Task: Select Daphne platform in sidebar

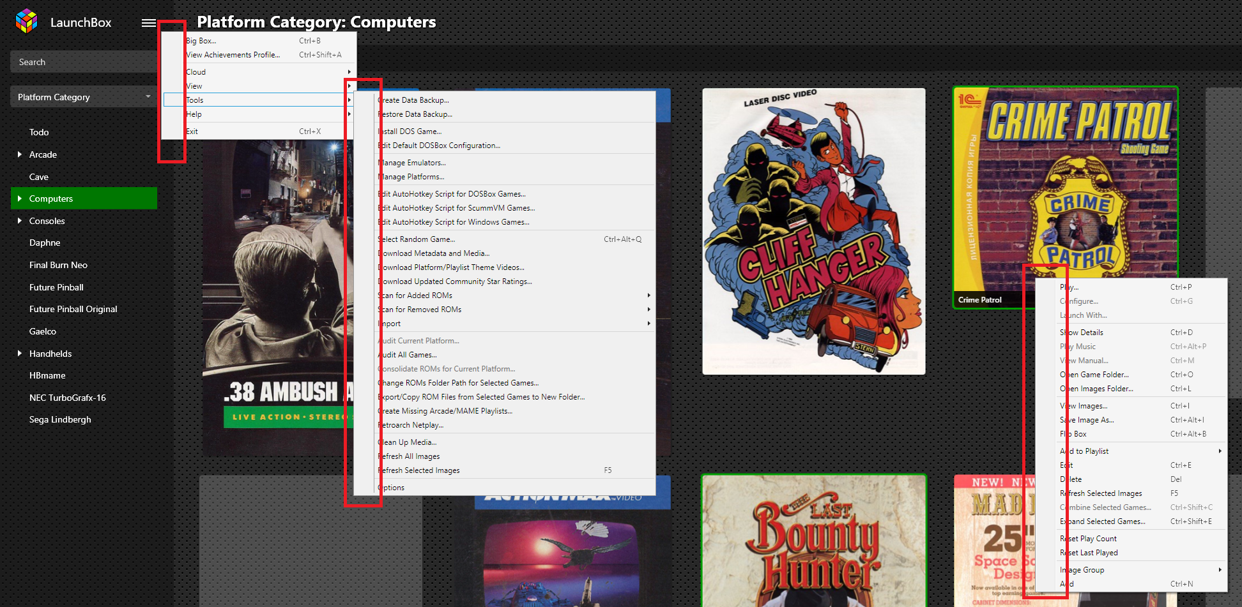Action: (x=45, y=243)
